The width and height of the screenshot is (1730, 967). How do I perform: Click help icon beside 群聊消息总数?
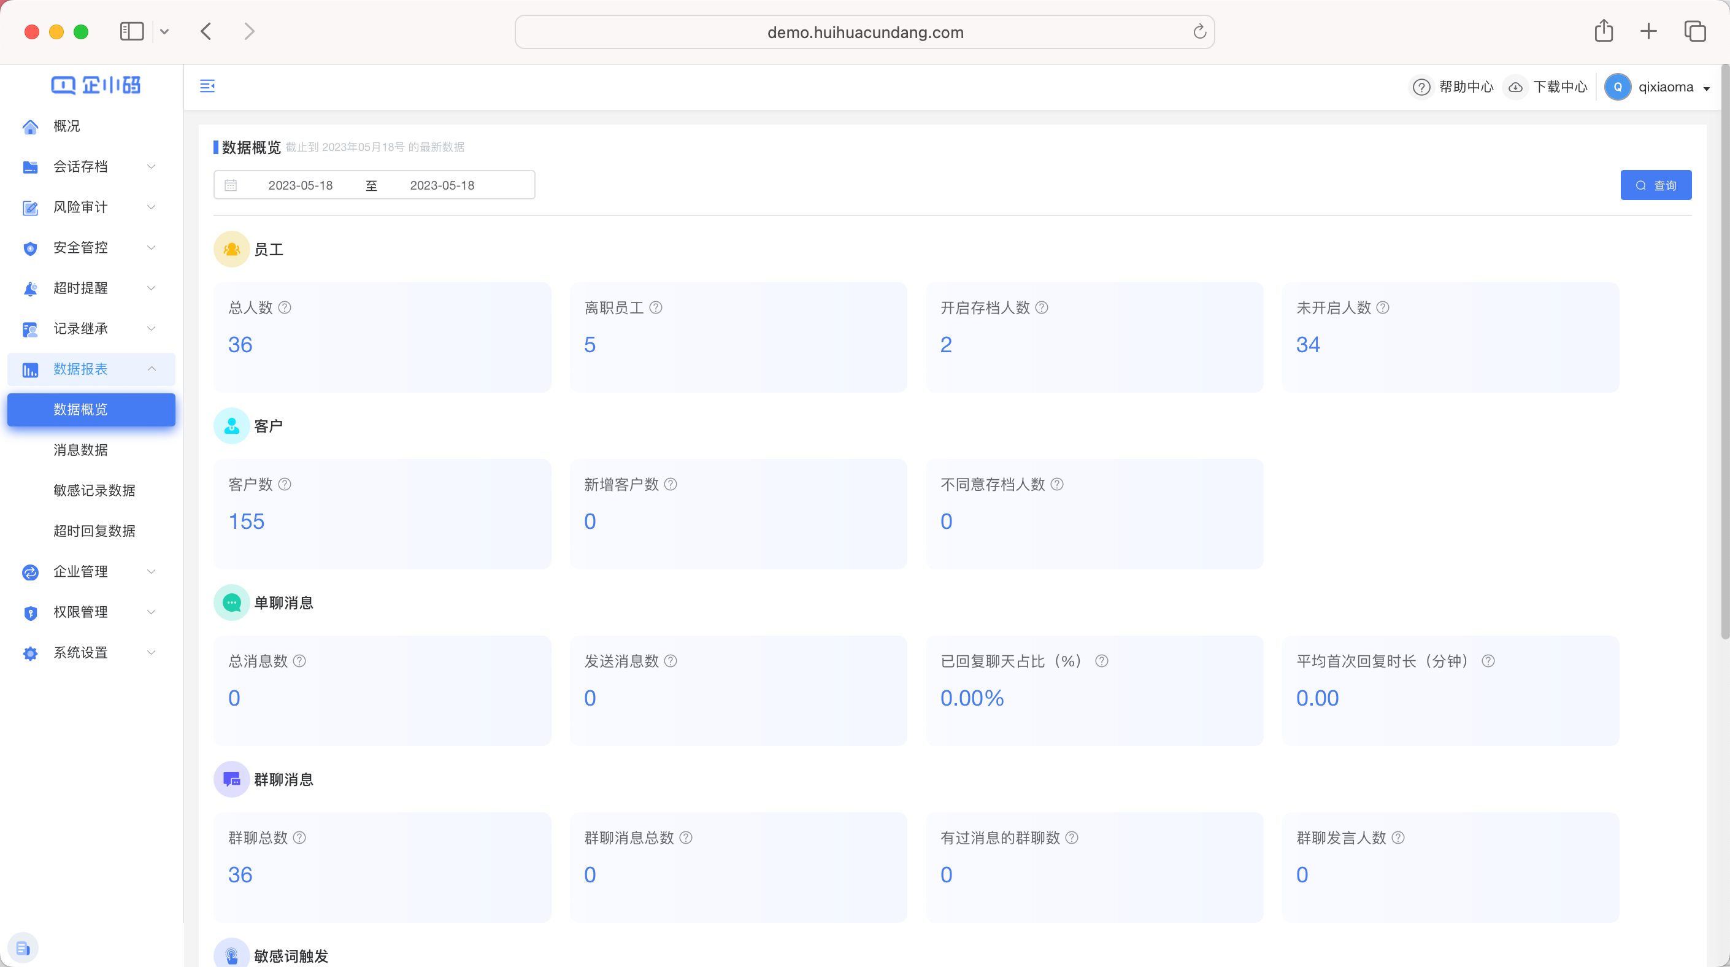[x=686, y=838]
